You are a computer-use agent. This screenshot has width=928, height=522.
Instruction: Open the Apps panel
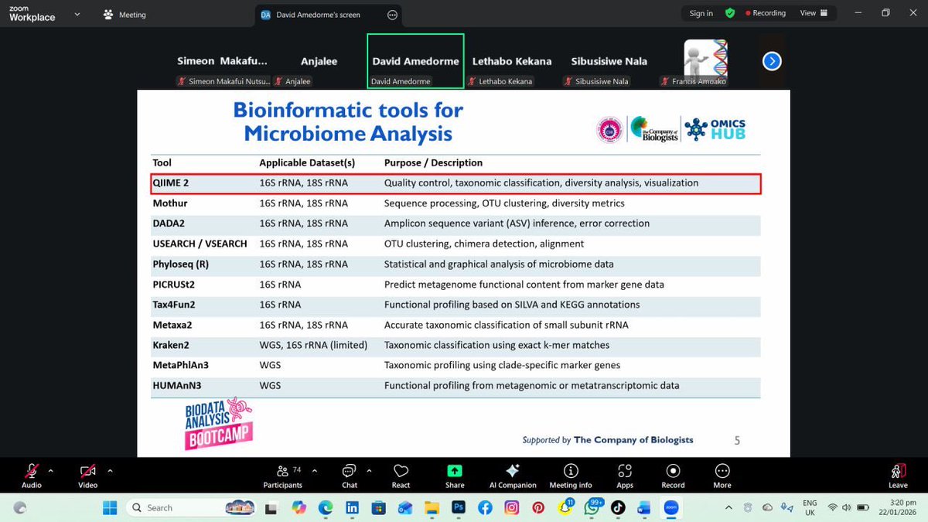[x=625, y=476]
